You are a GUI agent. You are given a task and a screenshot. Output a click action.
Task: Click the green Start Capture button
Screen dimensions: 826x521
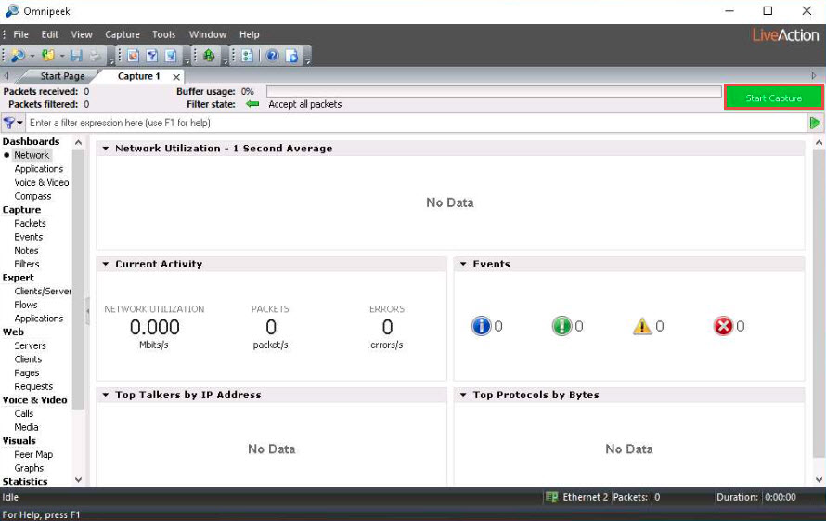[x=773, y=98]
